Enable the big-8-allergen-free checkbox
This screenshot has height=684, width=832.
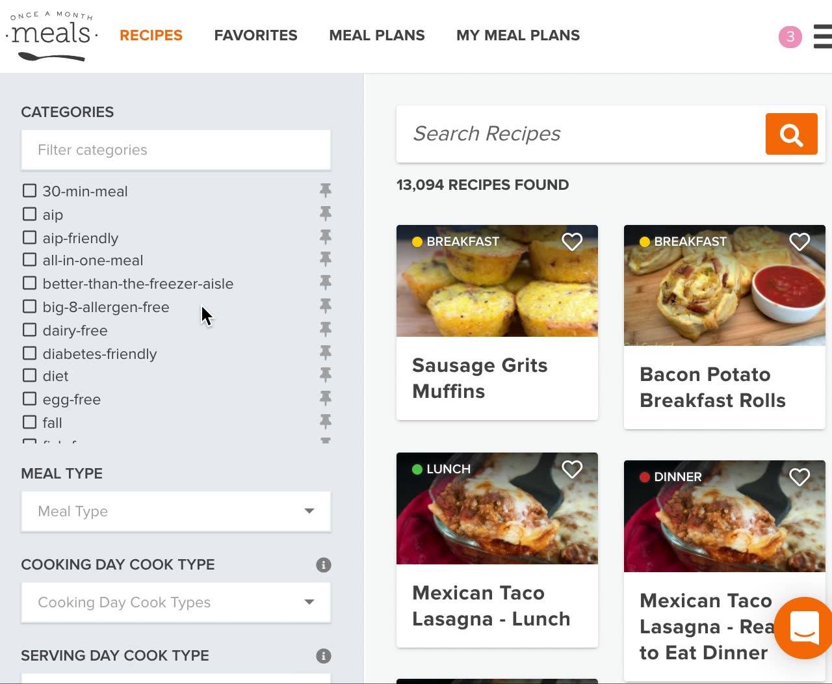tap(29, 306)
